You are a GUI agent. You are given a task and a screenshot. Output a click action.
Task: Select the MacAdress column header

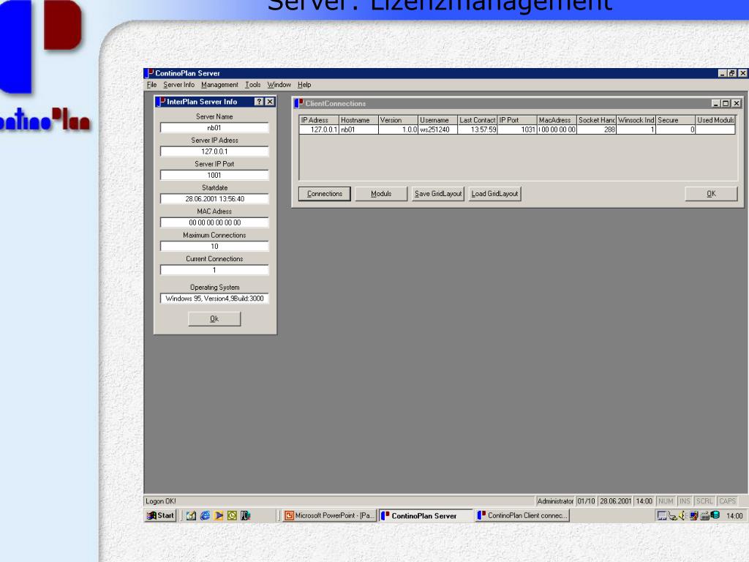(557, 120)
